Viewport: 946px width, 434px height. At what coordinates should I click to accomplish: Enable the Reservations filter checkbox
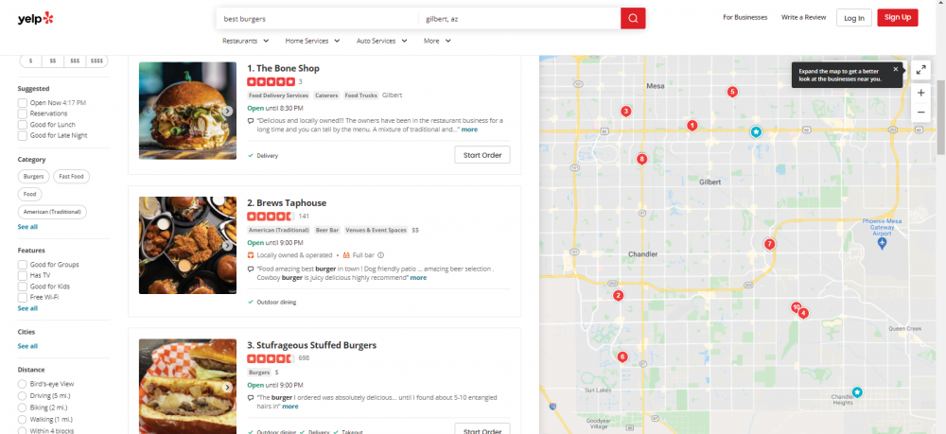pyautogui.click(x=23, y=113)
